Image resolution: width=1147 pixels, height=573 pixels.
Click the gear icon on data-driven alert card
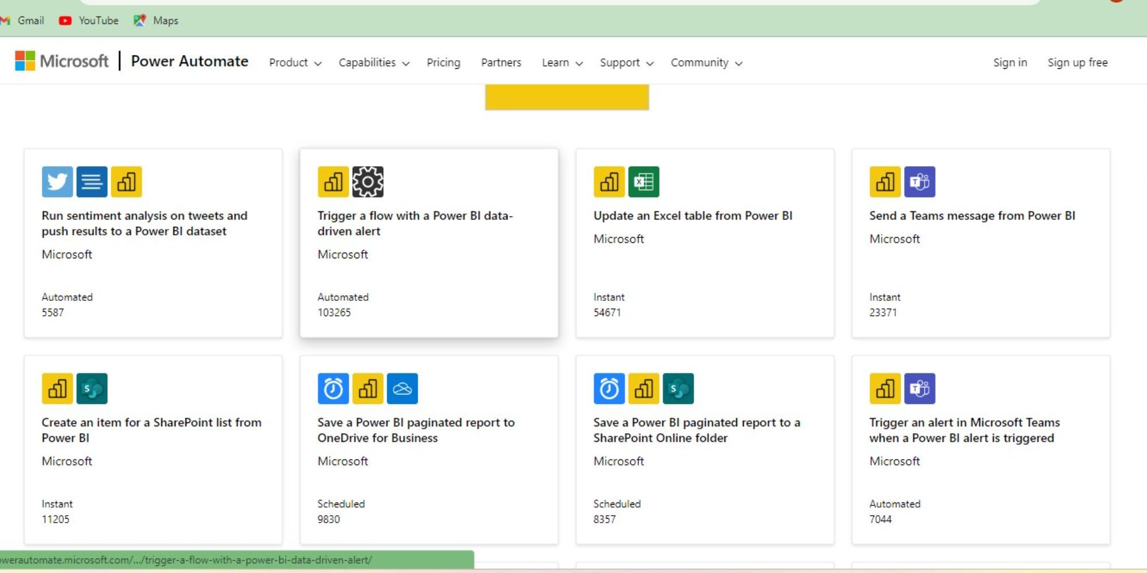368,182
